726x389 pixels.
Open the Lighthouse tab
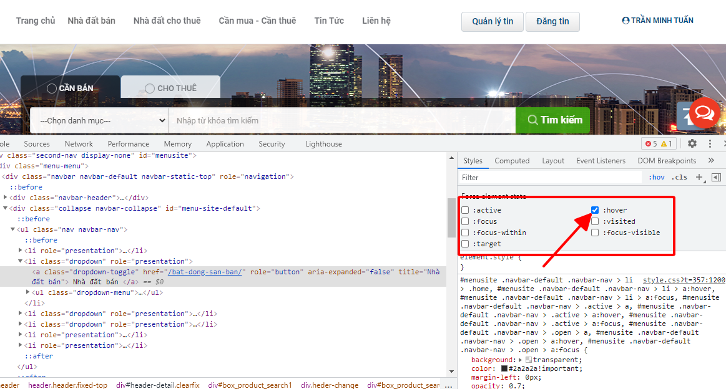pyautogui.click(x=323, y=144)
